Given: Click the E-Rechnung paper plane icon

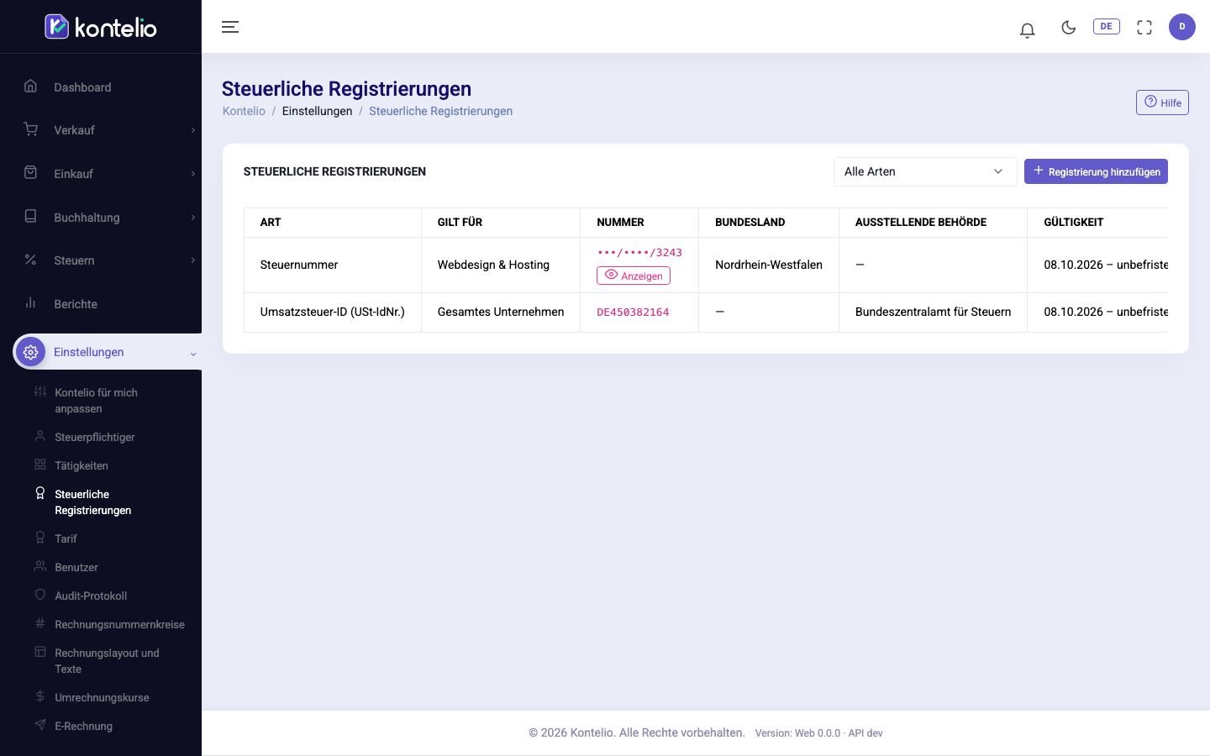Looking at the screenshot, I should click(x=39, y=725).
